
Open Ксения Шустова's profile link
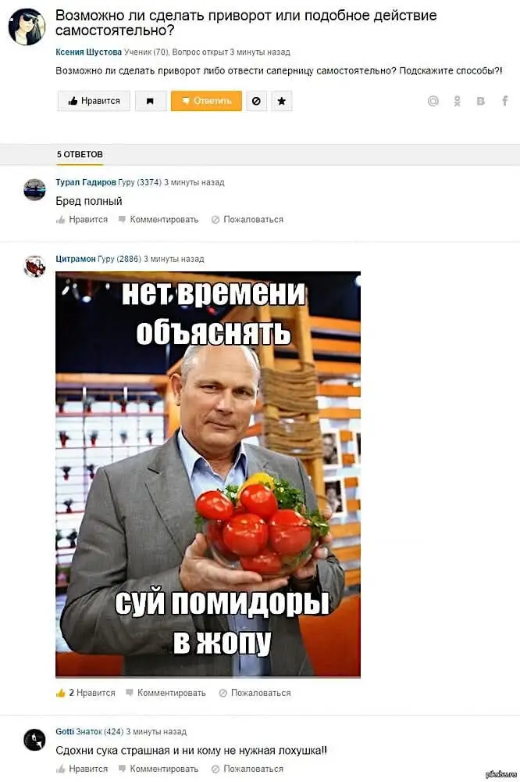click(x=89, y=52)
